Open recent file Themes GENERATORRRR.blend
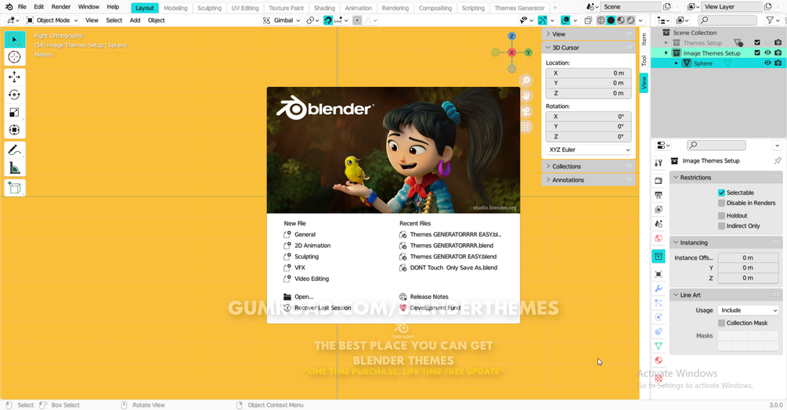 pos(446,246)
